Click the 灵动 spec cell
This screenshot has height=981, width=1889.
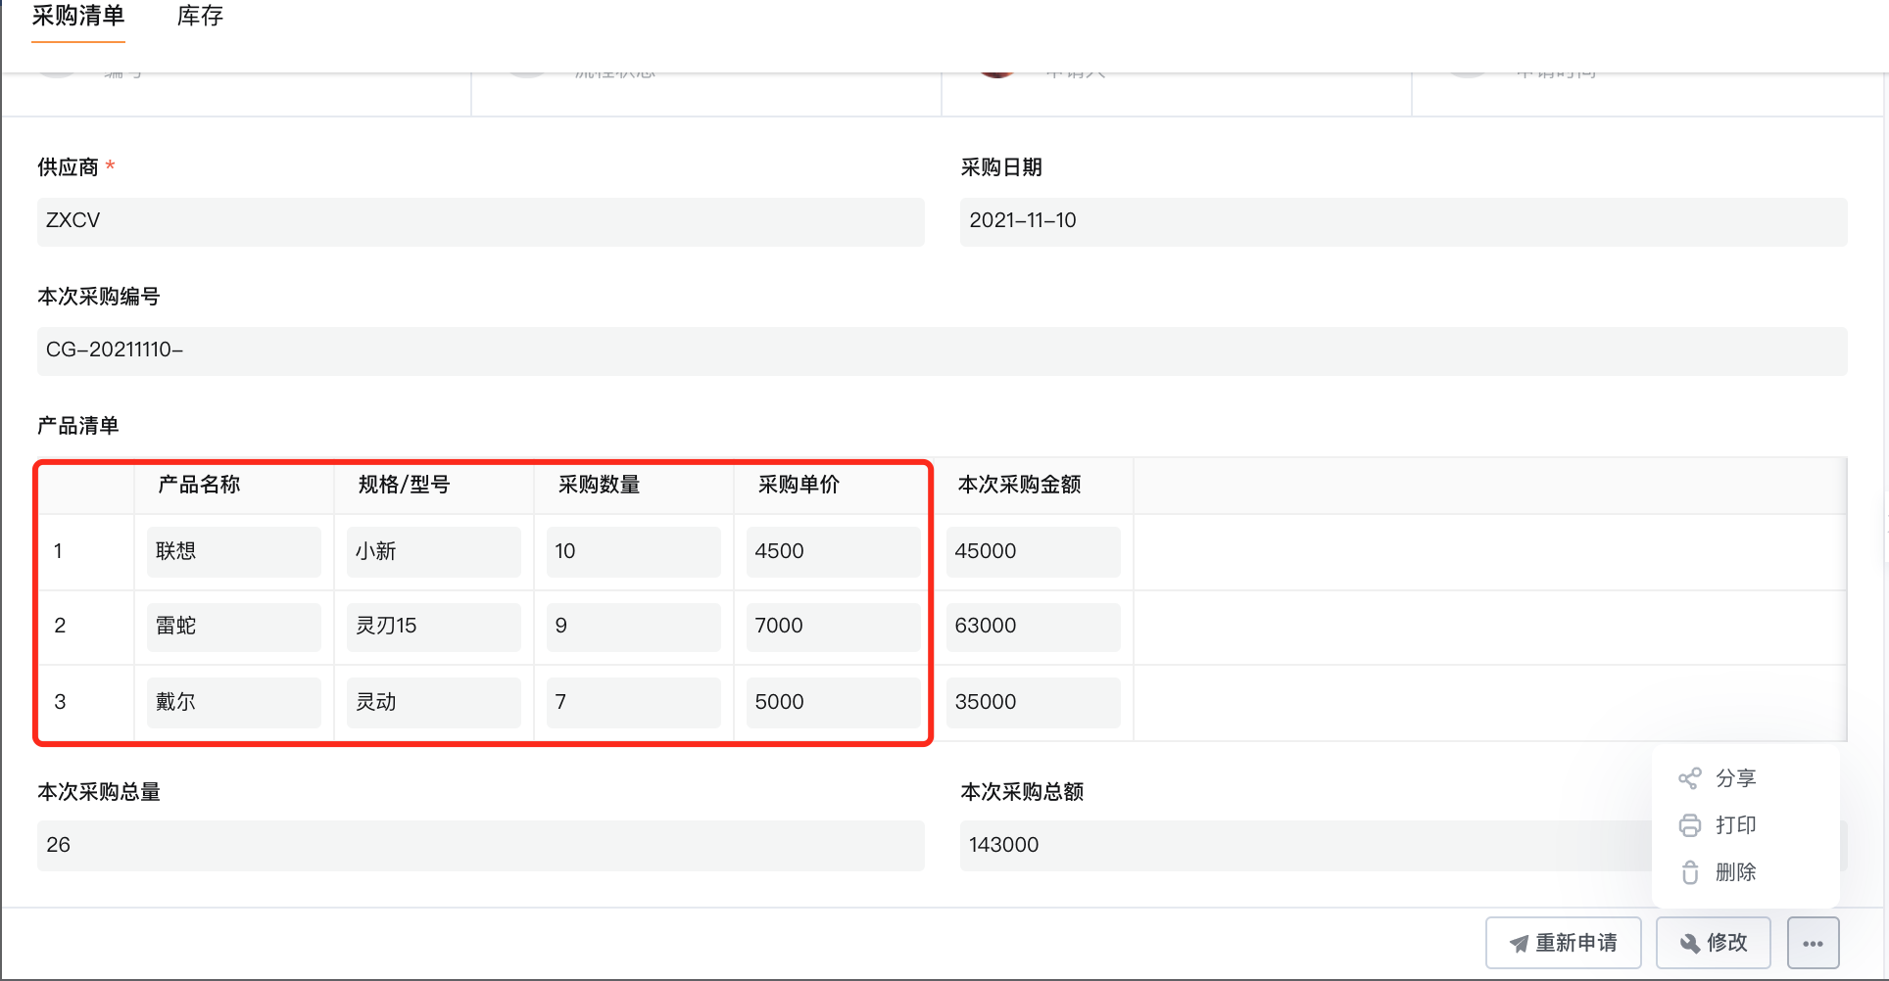point(433,703)
